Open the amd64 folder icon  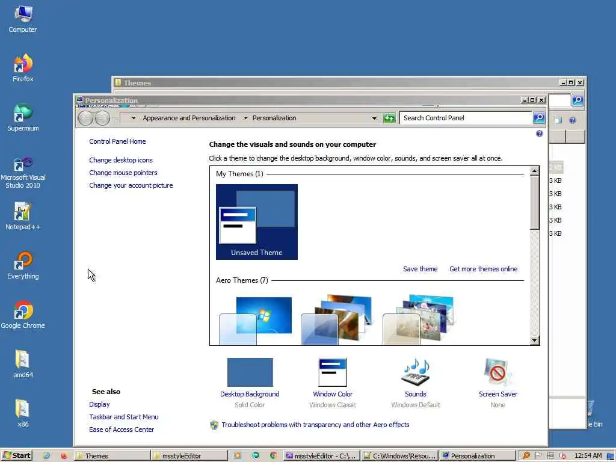coord(23,364)
